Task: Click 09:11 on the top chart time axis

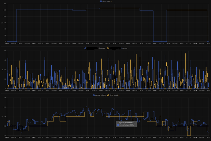Action: pos(155,44)
